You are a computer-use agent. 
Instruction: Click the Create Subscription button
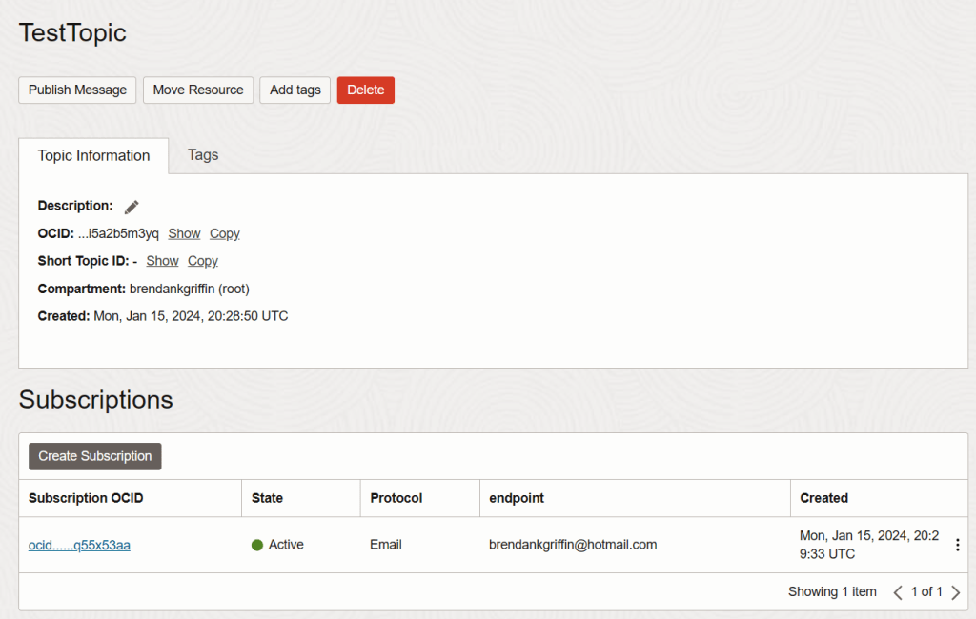(x=95, y=456)
